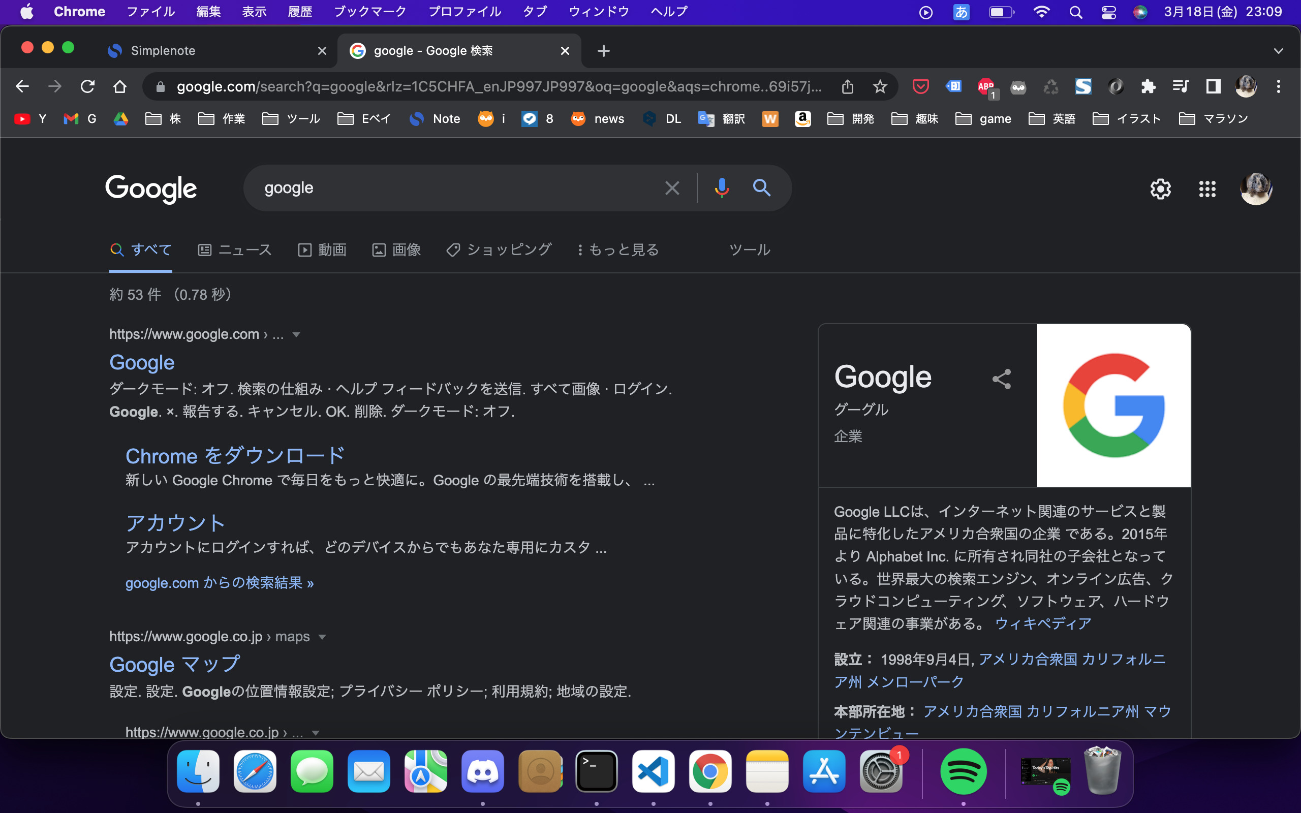Open the ツール bookmark folder
The image size is (1301, 813).
(291, 119)
